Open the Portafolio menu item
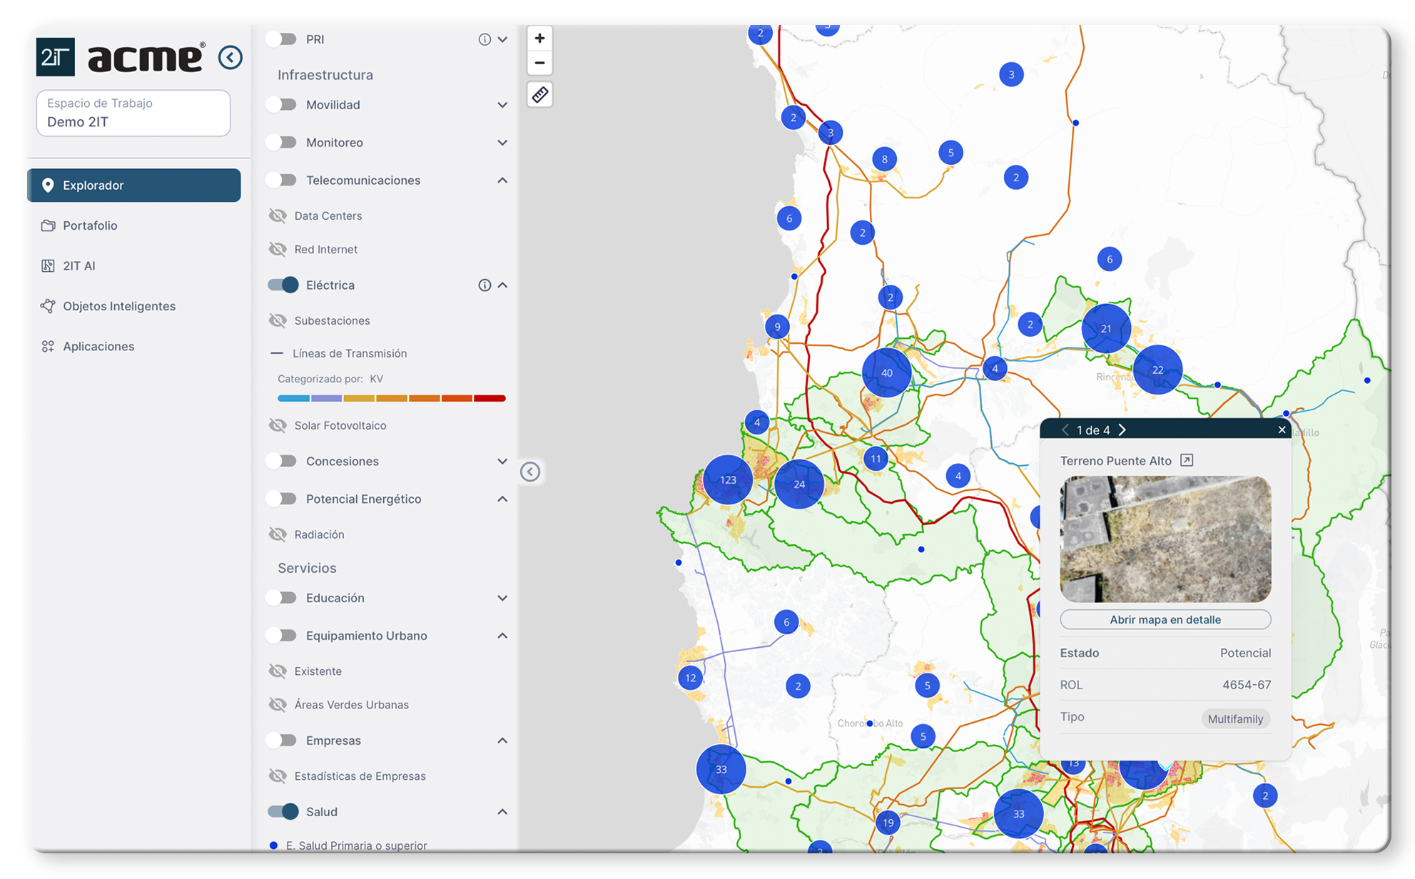 (x=90, y=225)
